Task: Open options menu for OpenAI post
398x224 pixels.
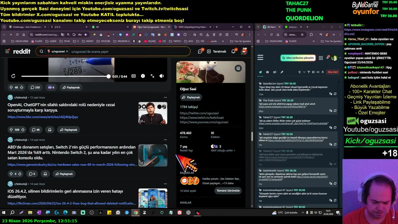Action: pyautogui.click(x=165, y=97)
